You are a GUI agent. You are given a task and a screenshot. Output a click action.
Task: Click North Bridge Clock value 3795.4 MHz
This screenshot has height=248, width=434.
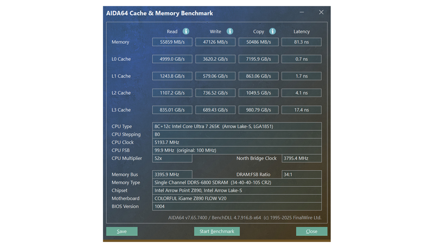302,158
